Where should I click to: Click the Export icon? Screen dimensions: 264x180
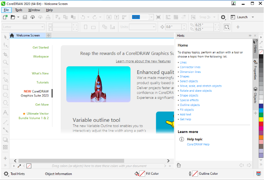click(117, 17)
